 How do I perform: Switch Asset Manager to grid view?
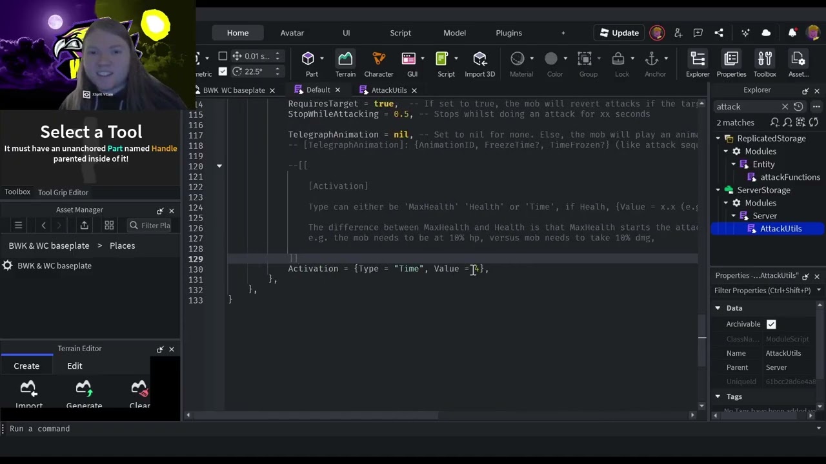point(109,225)
